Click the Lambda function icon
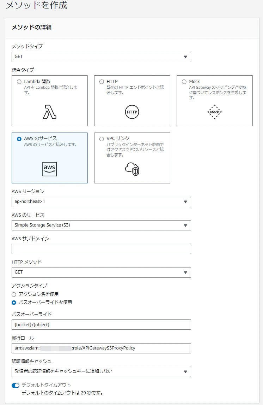263x405 pixels. [x=49, y=112]
